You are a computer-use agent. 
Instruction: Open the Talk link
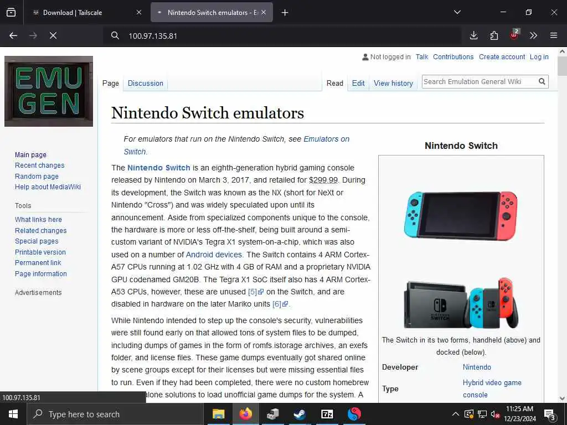pos(421,57)
